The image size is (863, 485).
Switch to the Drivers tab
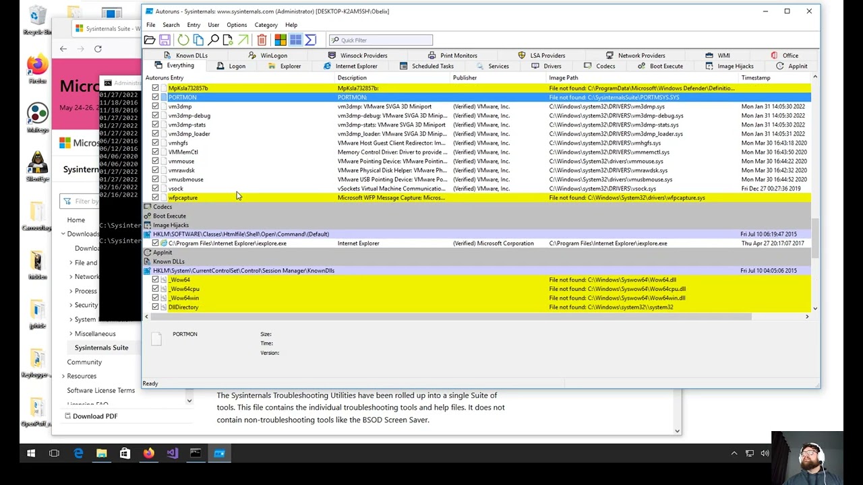tap(546, 66)
